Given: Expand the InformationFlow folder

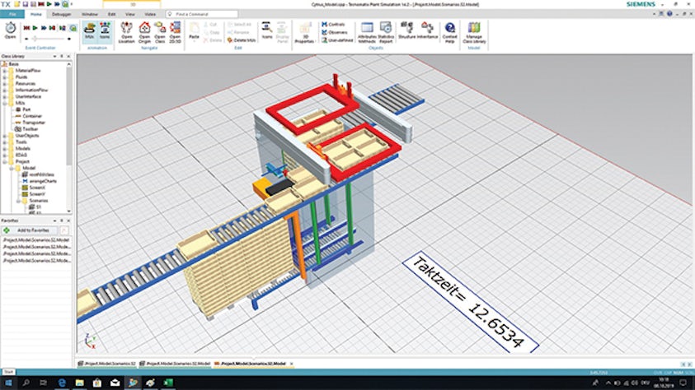Looking at the screenshot, I should point(4,91).
